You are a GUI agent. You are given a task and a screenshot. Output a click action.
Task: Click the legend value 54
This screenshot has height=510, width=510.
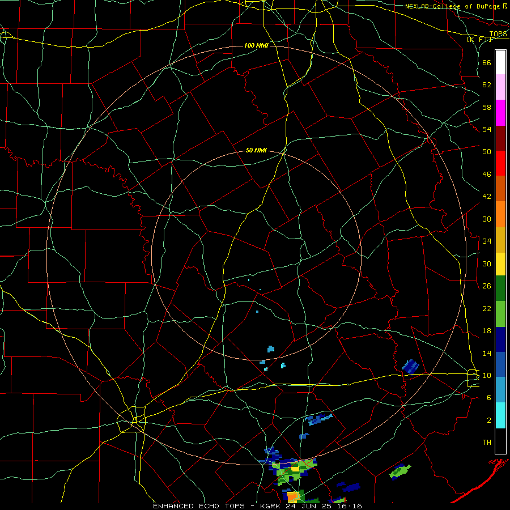487,129
